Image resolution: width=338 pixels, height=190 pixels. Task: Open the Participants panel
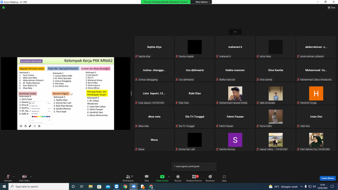128,178
